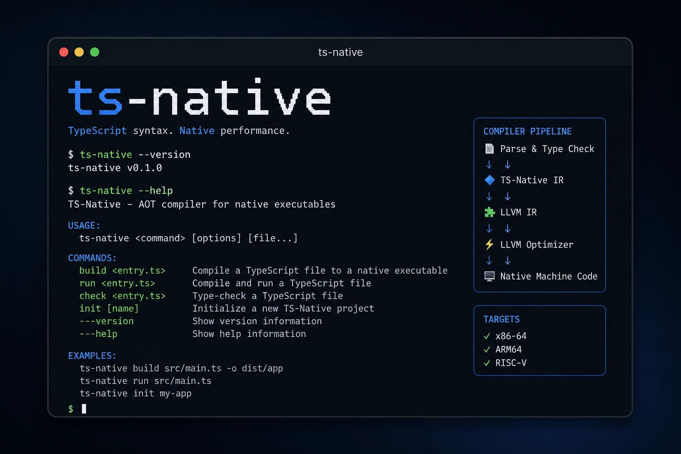The width and height of the screenshot is (681, 454).
Task: Click the 'build <entry.ts>' command
Action: click(x=122, y=270)
